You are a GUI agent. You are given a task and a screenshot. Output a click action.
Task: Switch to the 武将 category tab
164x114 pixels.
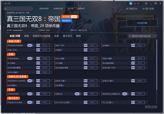pos(27,36)
